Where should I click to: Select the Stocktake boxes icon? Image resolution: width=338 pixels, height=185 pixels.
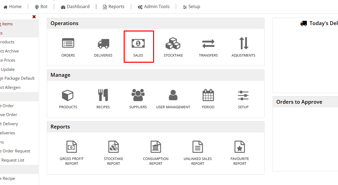(173, 43)
